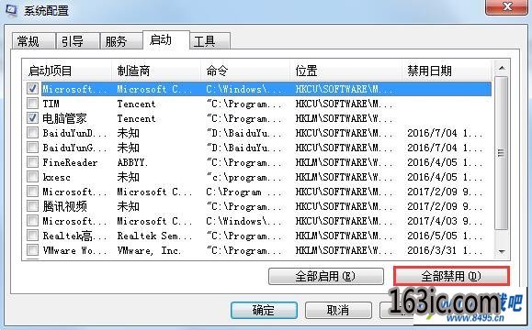Select the 启动 tab
This screenshot has width=532, height=330.
tap(166, 40)
